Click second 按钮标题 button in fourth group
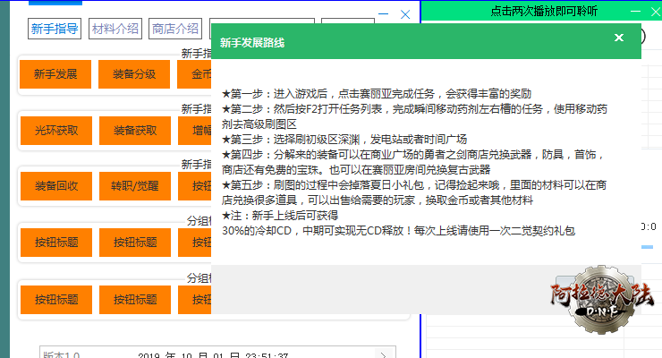 point(134,242)
